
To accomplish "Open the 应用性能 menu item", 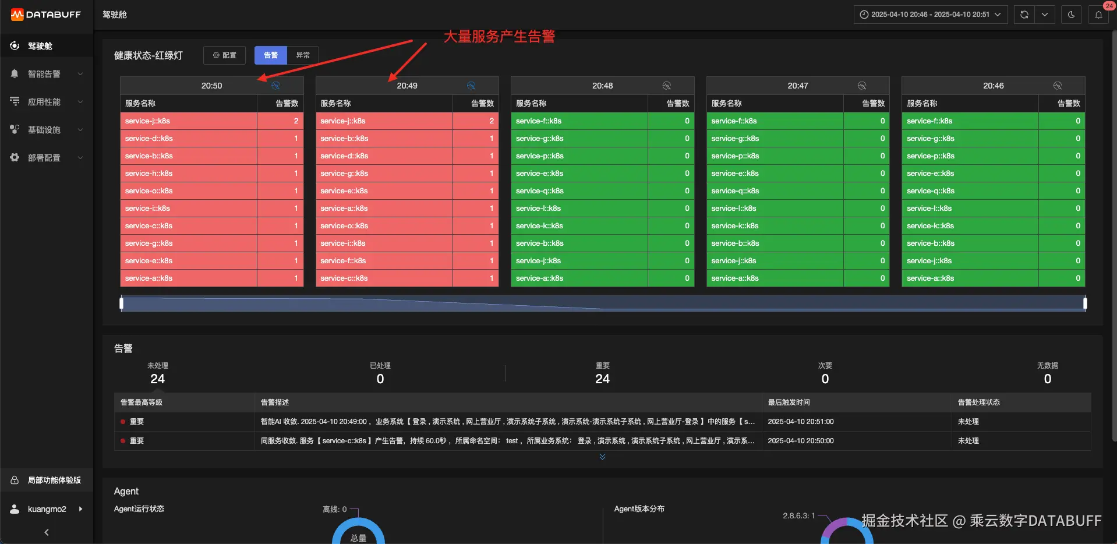I will pyautogui.click(x=47, y=102).
